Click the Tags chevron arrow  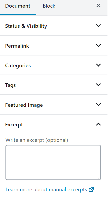tap(98, 85)
